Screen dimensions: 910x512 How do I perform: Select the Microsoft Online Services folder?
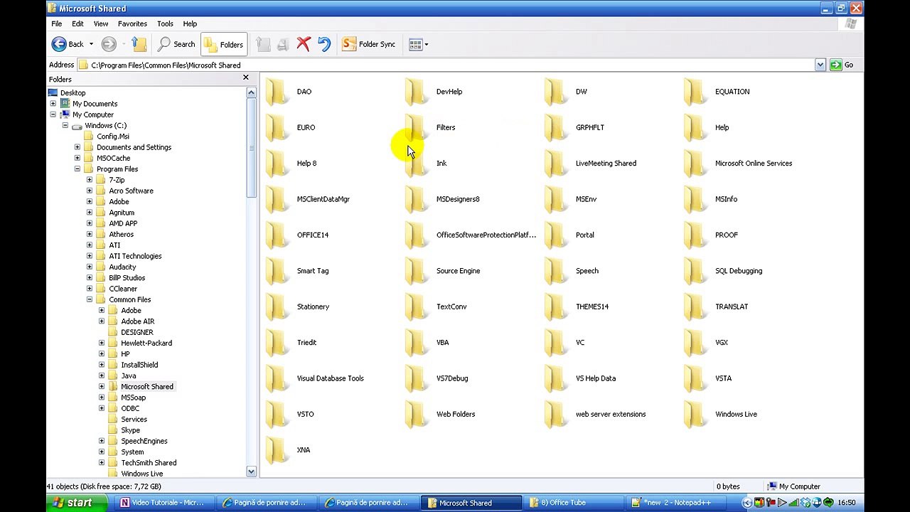click(x=695, y=164)
